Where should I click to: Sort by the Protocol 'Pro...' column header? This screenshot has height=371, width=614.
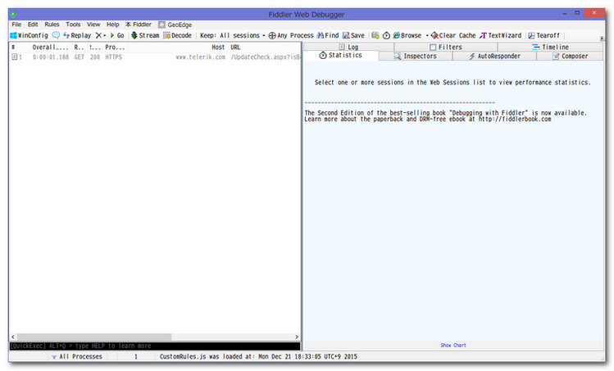(x=115, y=48)
